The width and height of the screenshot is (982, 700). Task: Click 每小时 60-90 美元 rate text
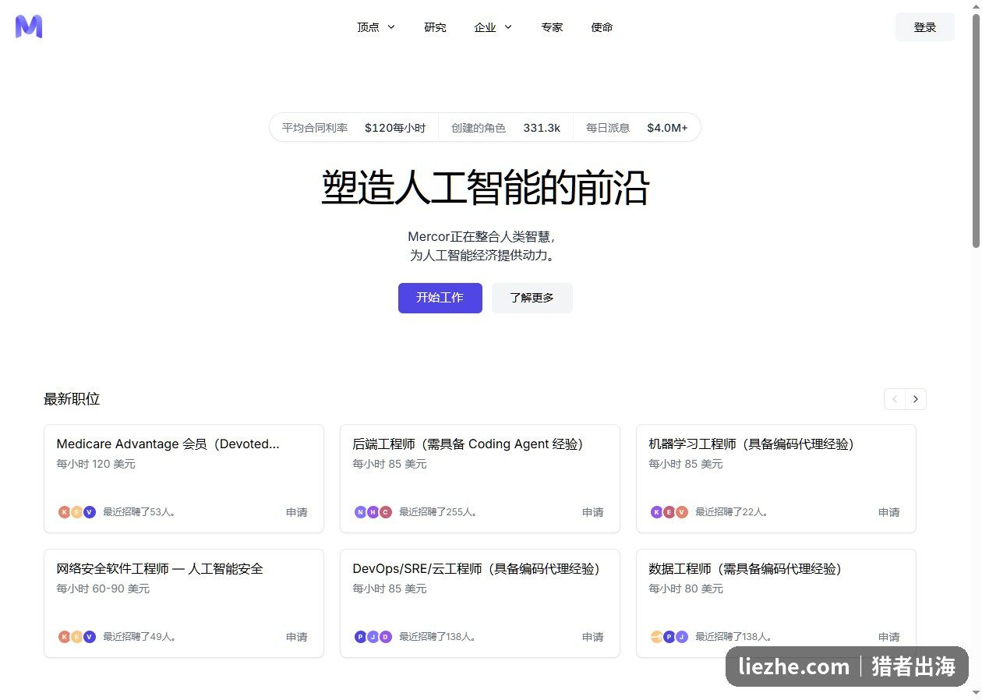tap(103, 589)
